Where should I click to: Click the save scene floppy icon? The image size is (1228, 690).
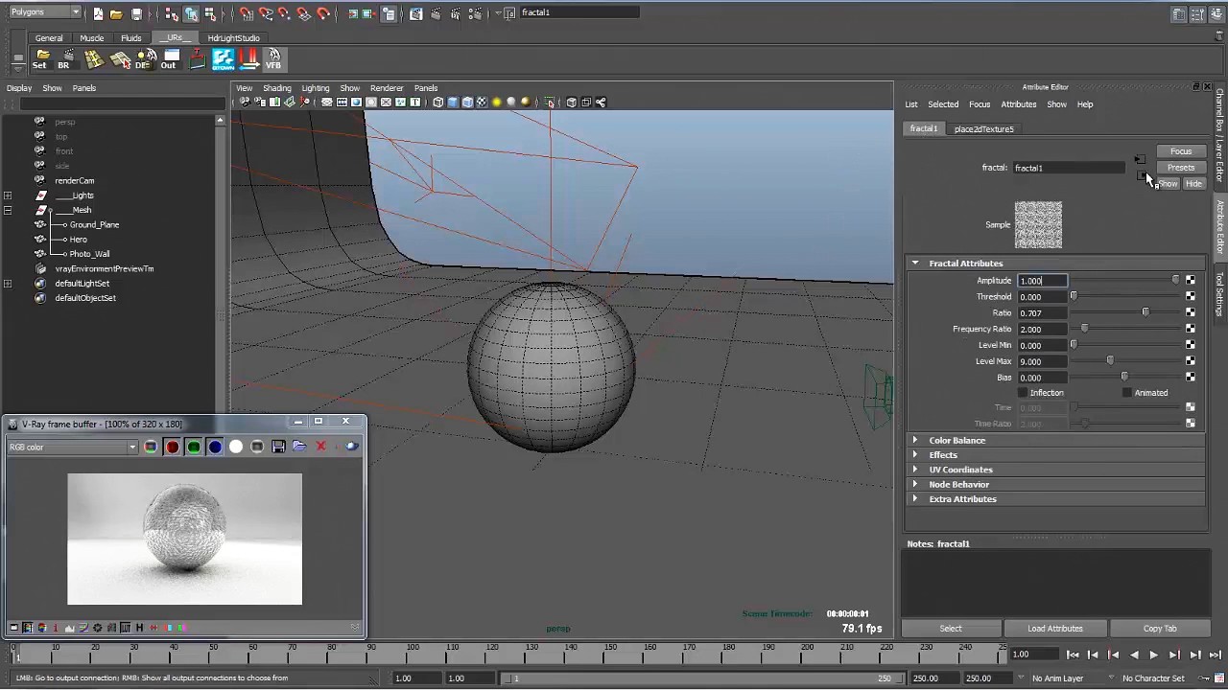(x=137, y=14)
